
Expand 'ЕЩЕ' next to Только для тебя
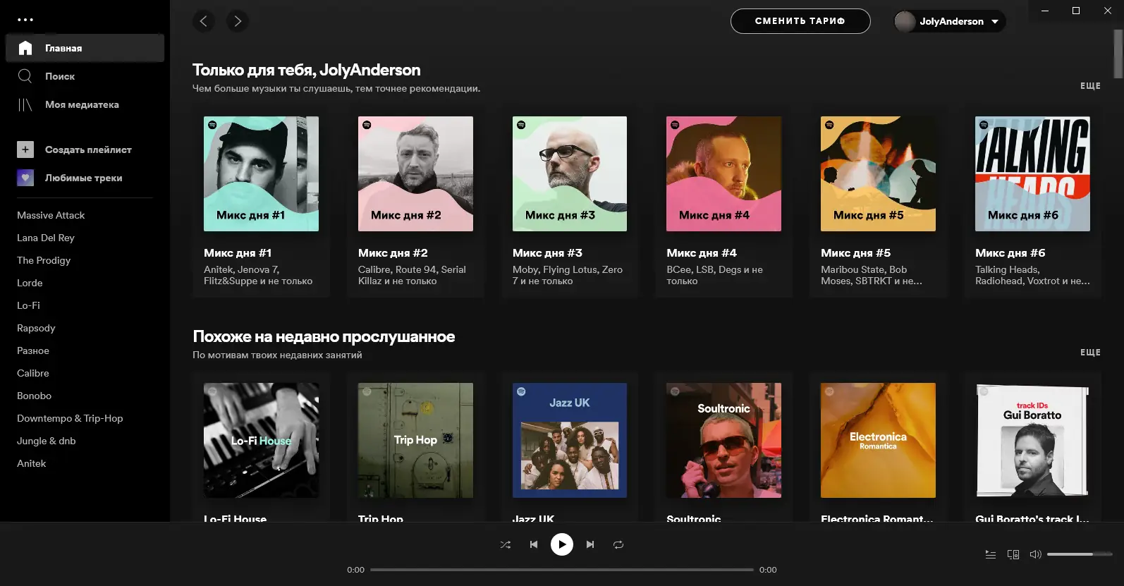(x=1090, y=86)
